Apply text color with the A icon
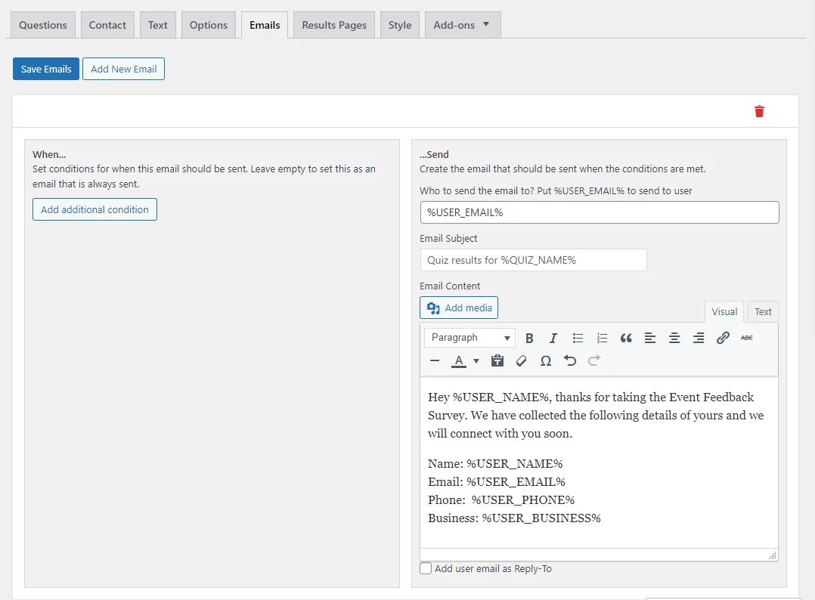 coord(458,361)
